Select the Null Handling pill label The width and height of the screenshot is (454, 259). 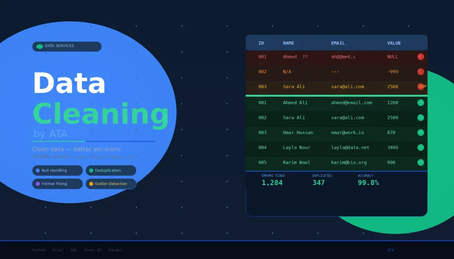[x=54, y=171]
